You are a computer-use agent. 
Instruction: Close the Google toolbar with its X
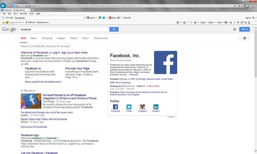point(3,17)
